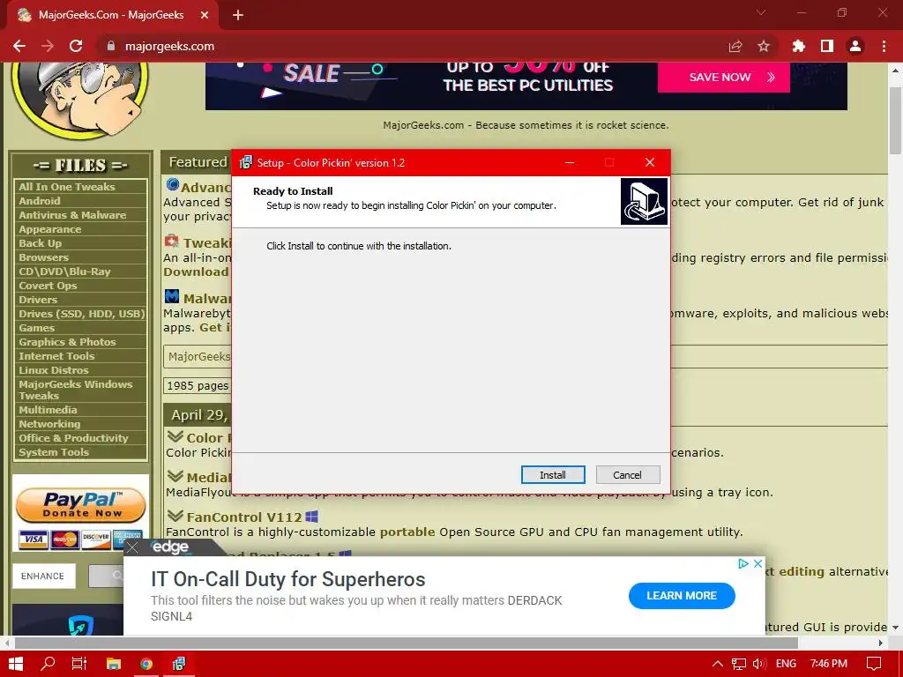
Task: Open Task View on taskbar
Action: [x=78, y=664]
